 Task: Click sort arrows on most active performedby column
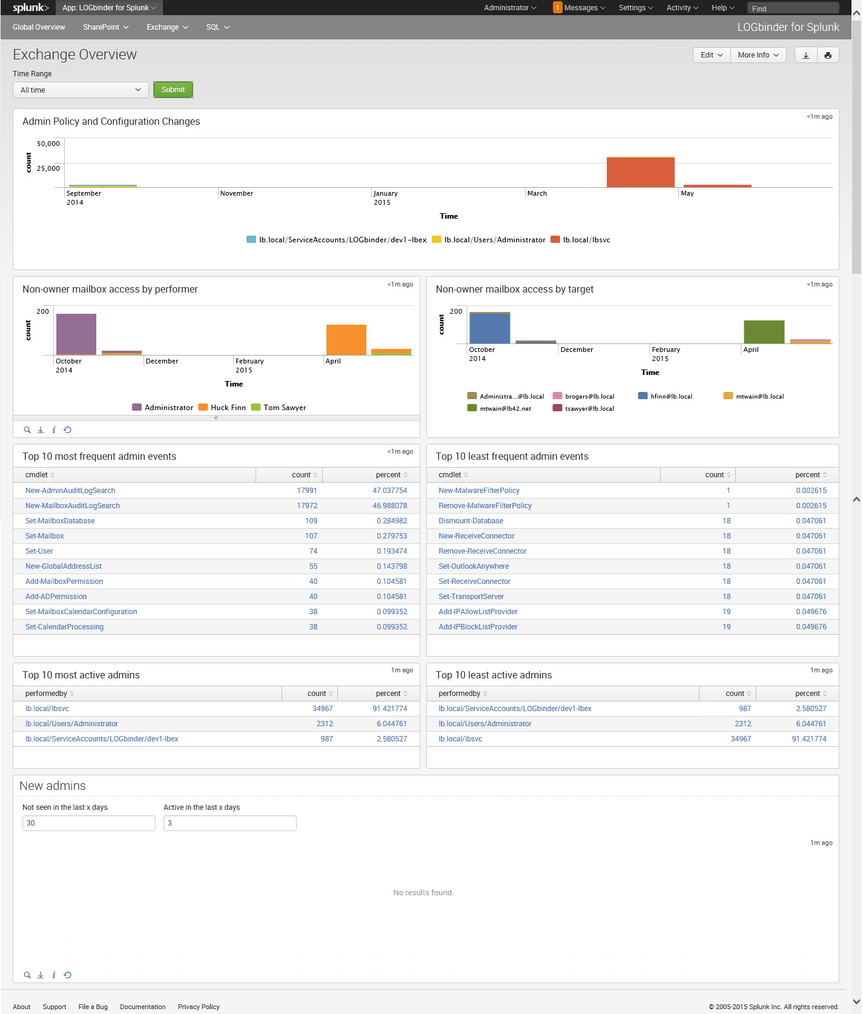click(x=72, y=694)
